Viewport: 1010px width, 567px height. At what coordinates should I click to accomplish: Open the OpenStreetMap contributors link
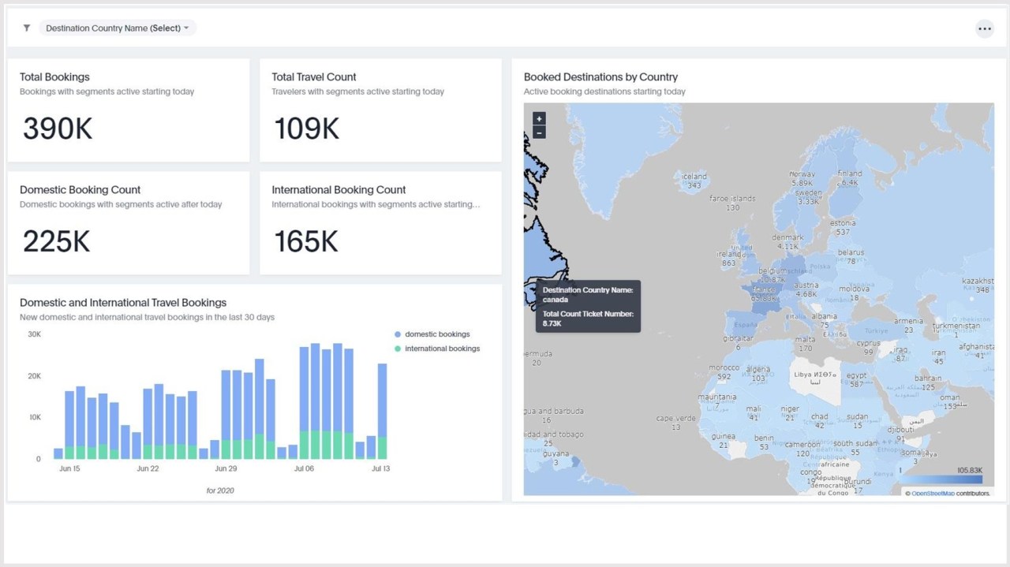tap(933, 493)
